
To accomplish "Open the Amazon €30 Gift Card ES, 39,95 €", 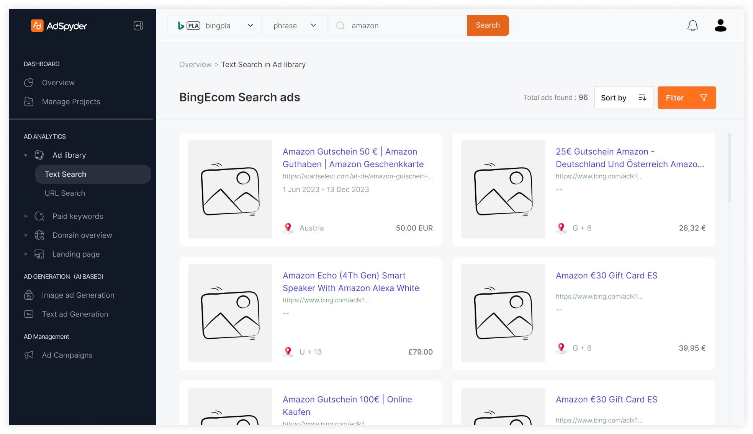I will click(x=606, y=276).
